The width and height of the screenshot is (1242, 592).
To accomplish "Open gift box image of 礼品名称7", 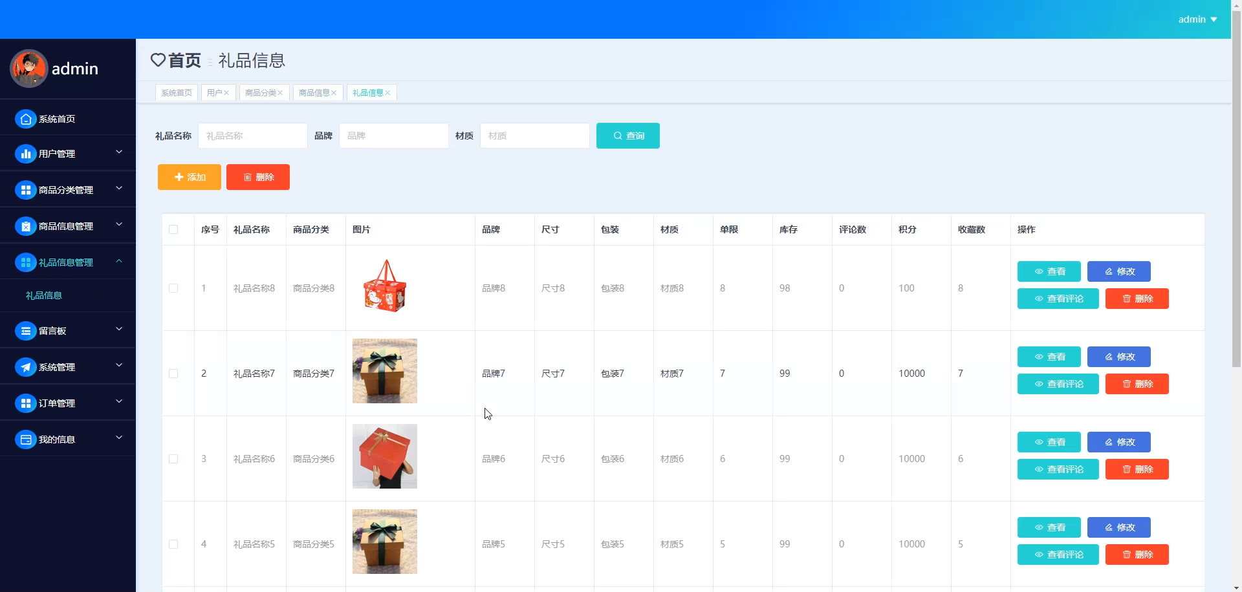I will click(385, 371).
